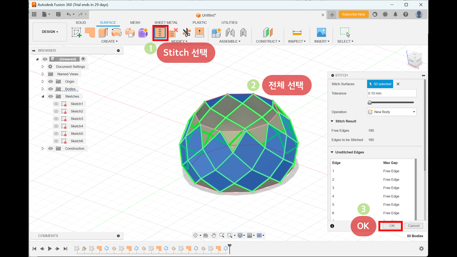
Task: Show Sketch3 with its eye icon
Action: [56, 119]
